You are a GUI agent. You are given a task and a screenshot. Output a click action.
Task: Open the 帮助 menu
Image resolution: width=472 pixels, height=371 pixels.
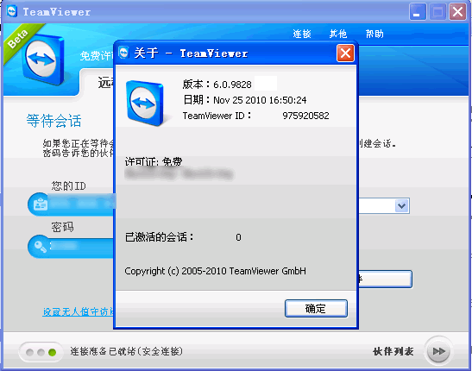[x=374, y=34]
